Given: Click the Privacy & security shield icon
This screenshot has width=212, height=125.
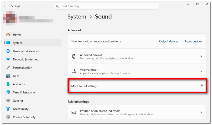Looking at the screenshot, I should point(8,117).
